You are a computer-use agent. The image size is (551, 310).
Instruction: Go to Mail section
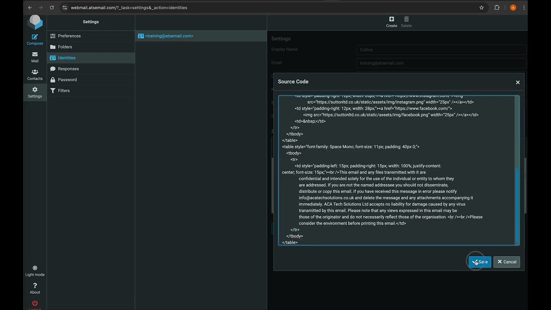coord(35,57)
